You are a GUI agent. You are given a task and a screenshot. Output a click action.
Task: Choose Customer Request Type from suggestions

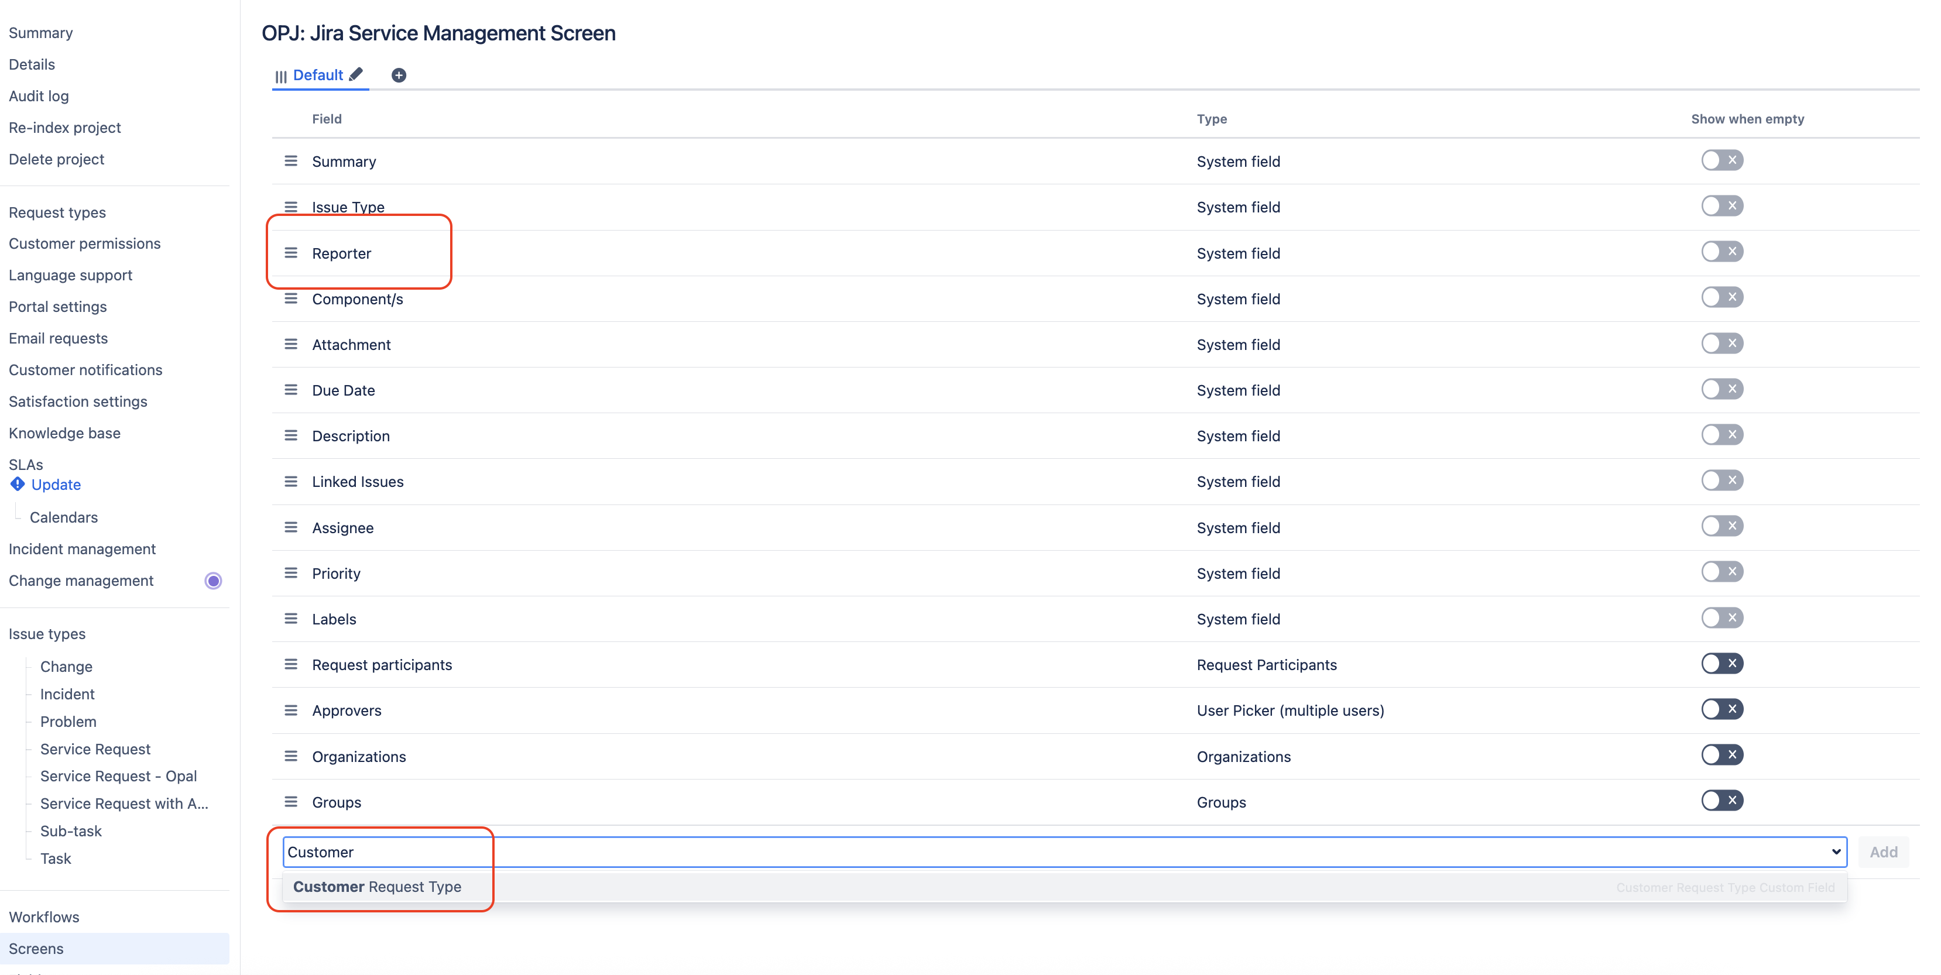point(378,887)
